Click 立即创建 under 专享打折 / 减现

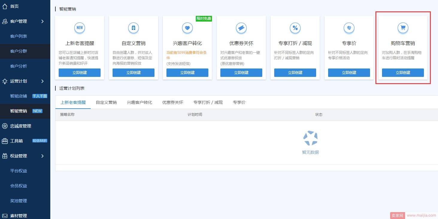[295, 73]
